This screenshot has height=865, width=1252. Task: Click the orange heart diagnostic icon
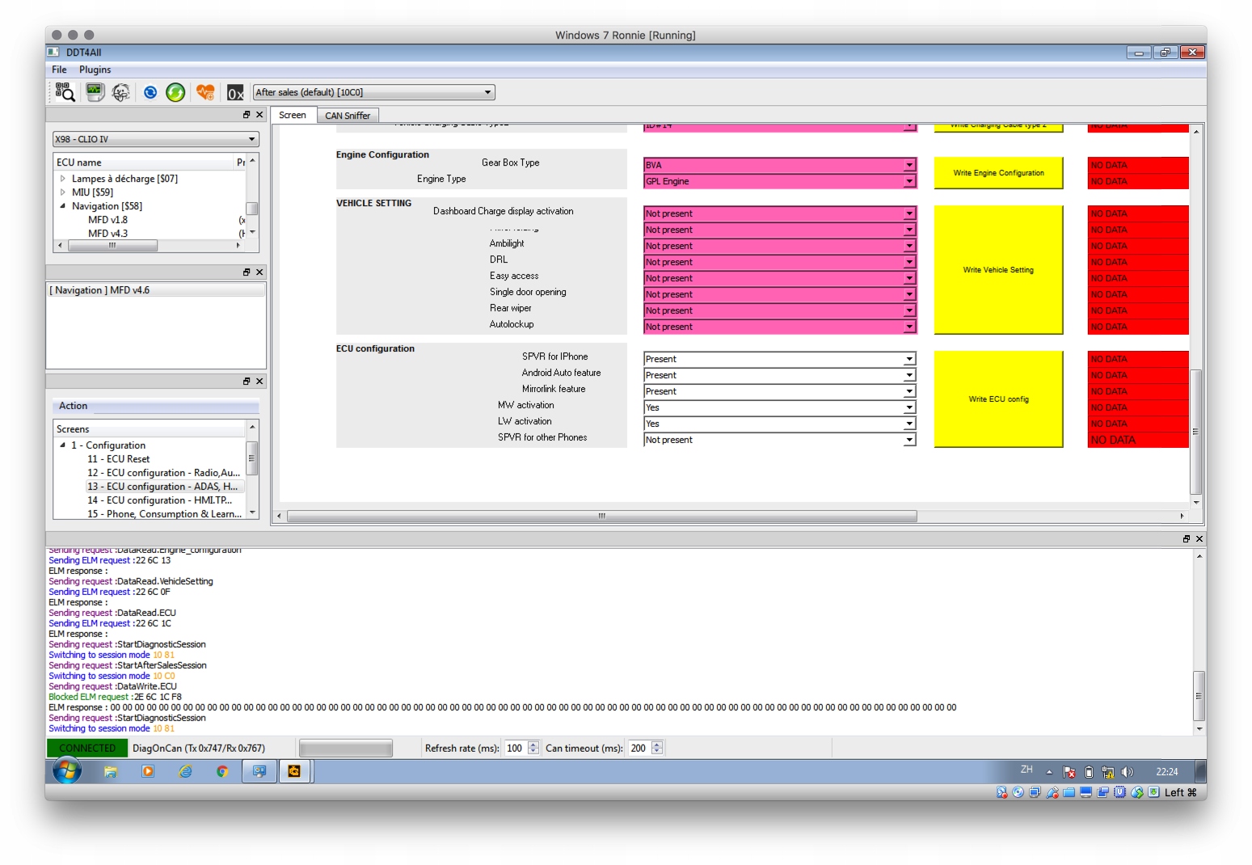(x=205, y=93)
